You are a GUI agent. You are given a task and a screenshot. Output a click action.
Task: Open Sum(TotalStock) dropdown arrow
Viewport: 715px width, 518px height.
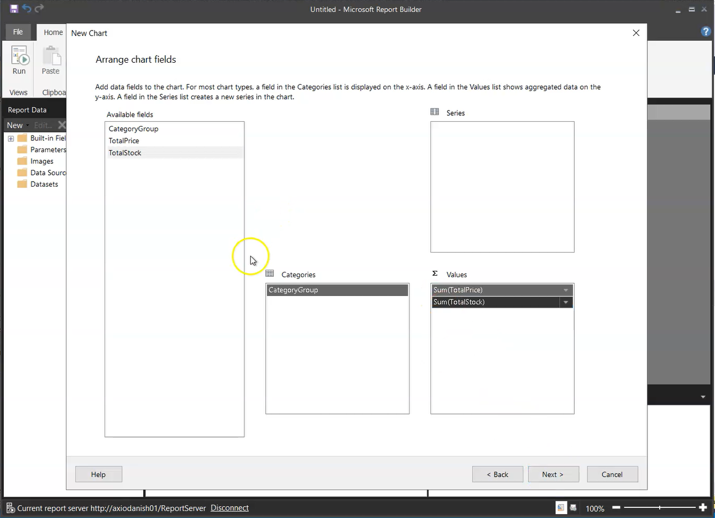click(565, 302)
